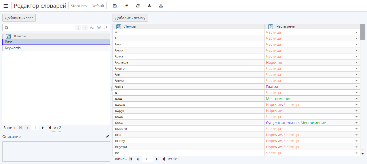Click Местоимение value in 'ваш' row
367x164 pixels.
[x=279, y=99]
